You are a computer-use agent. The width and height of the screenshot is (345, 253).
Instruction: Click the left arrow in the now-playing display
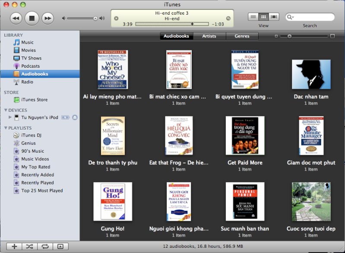[116, 19]
